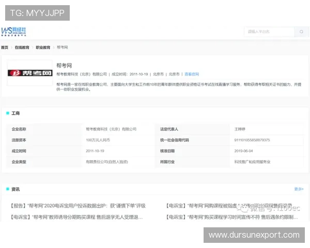Click the 统一社会信用代码 label cell
The width and height of the screenshot is (310, 248).
pyautogui.click(x=192, y=140)
